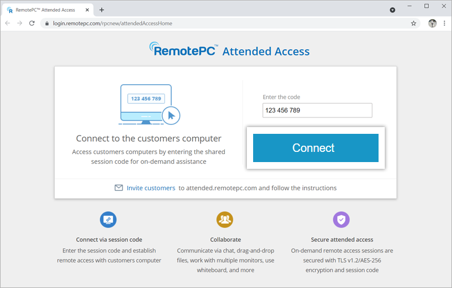The image size is (452, 288).
Task: Open a new browser tab
Action: click(102, 10)
